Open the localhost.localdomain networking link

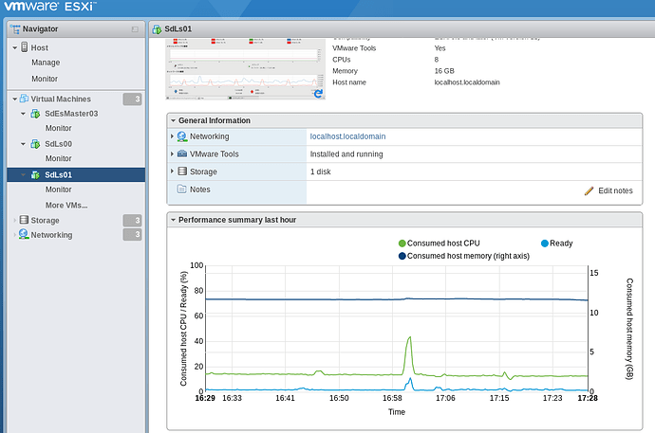coord(347,136)
